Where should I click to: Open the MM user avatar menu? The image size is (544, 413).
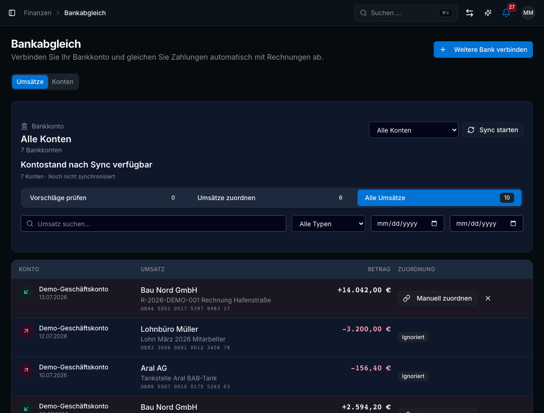tap(528, 13)
